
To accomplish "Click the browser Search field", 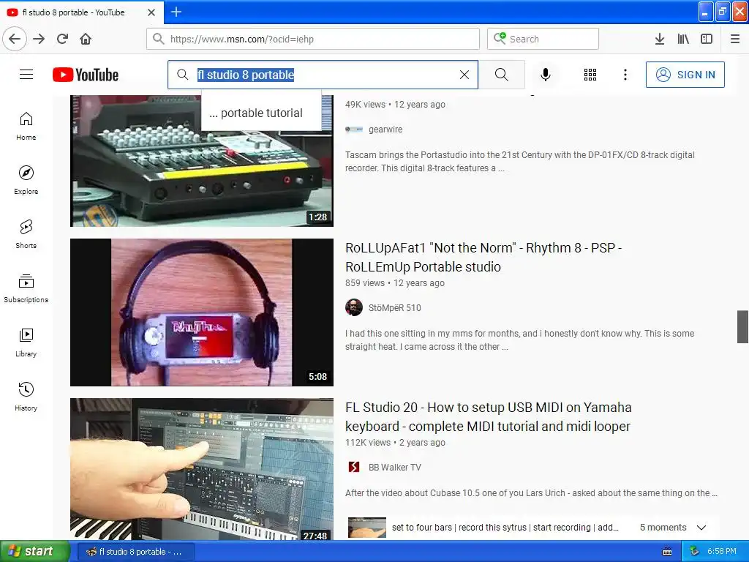I will (543, 39).
